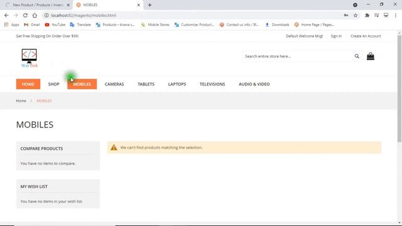Restore down the browser window
The image size is (402, 226).
[381, 4]
